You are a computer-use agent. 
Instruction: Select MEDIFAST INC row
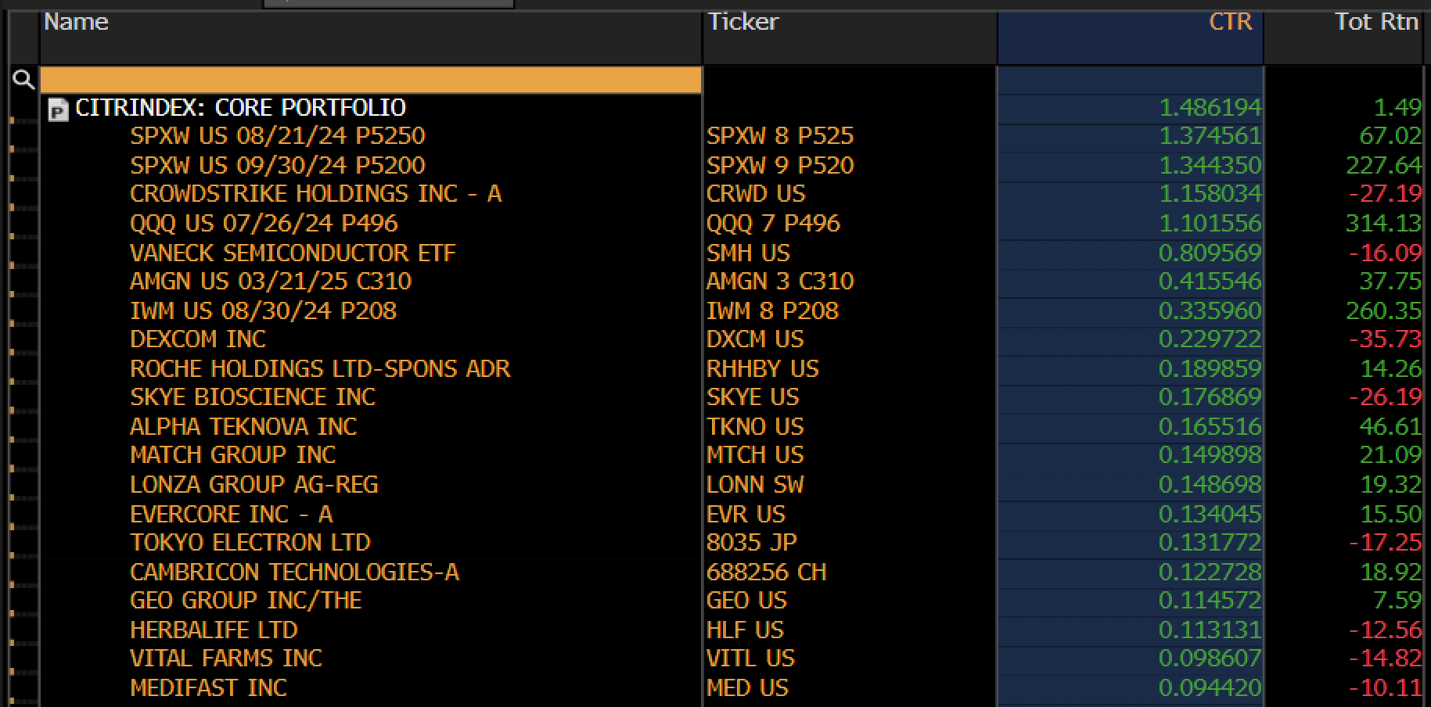[208, 687]
